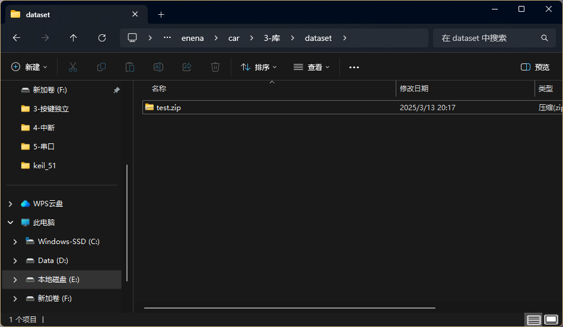Select the test.zip file

tap(168, 108)
